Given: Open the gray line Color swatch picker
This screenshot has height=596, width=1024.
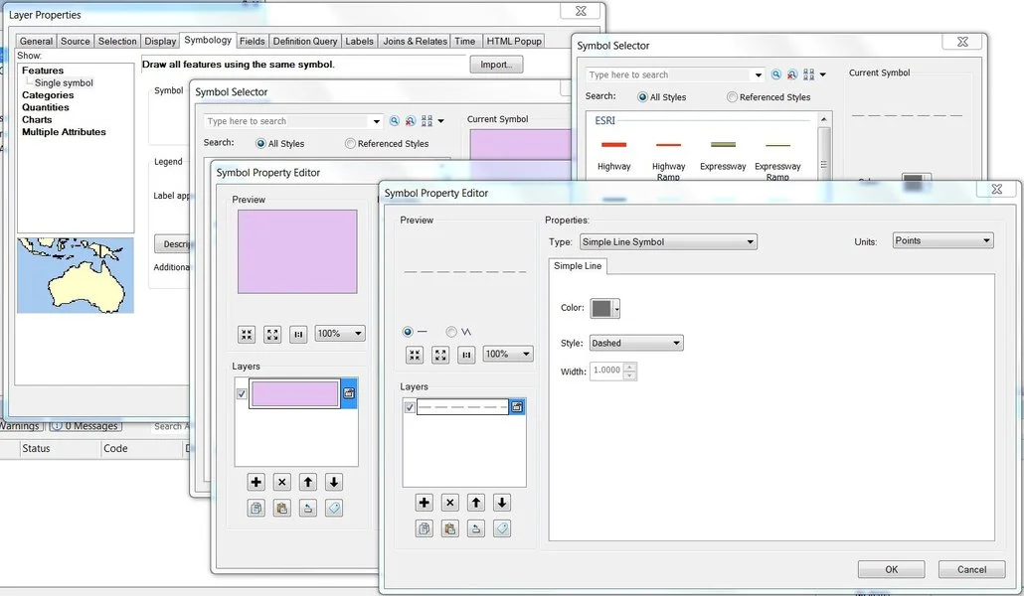Looking at the screenshot, I should coord(604,309).
